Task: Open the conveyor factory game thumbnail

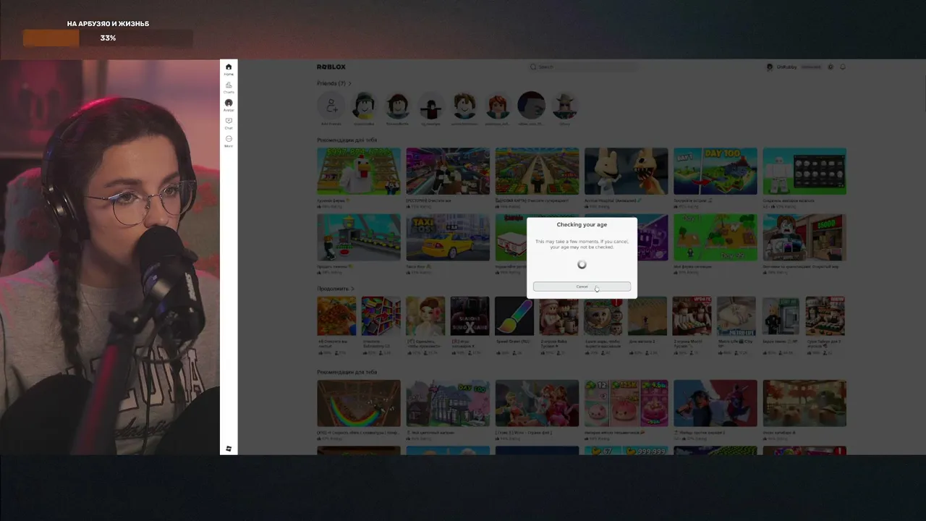Action: 359,237
